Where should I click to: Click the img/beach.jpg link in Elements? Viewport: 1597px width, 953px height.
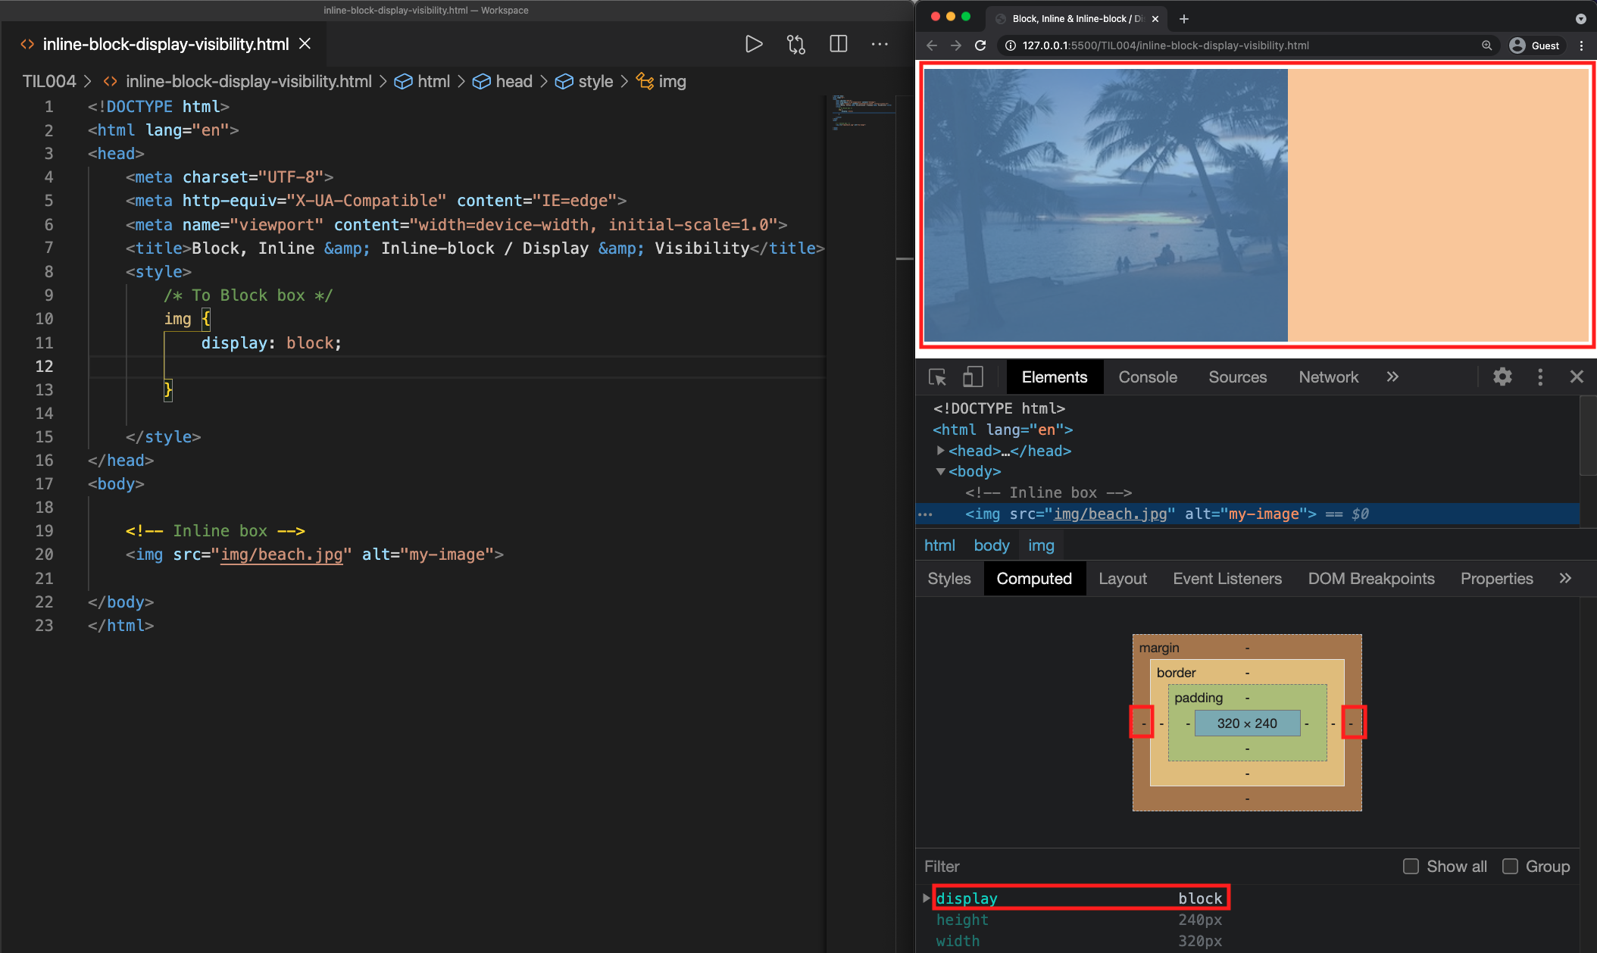(1110, 514)
